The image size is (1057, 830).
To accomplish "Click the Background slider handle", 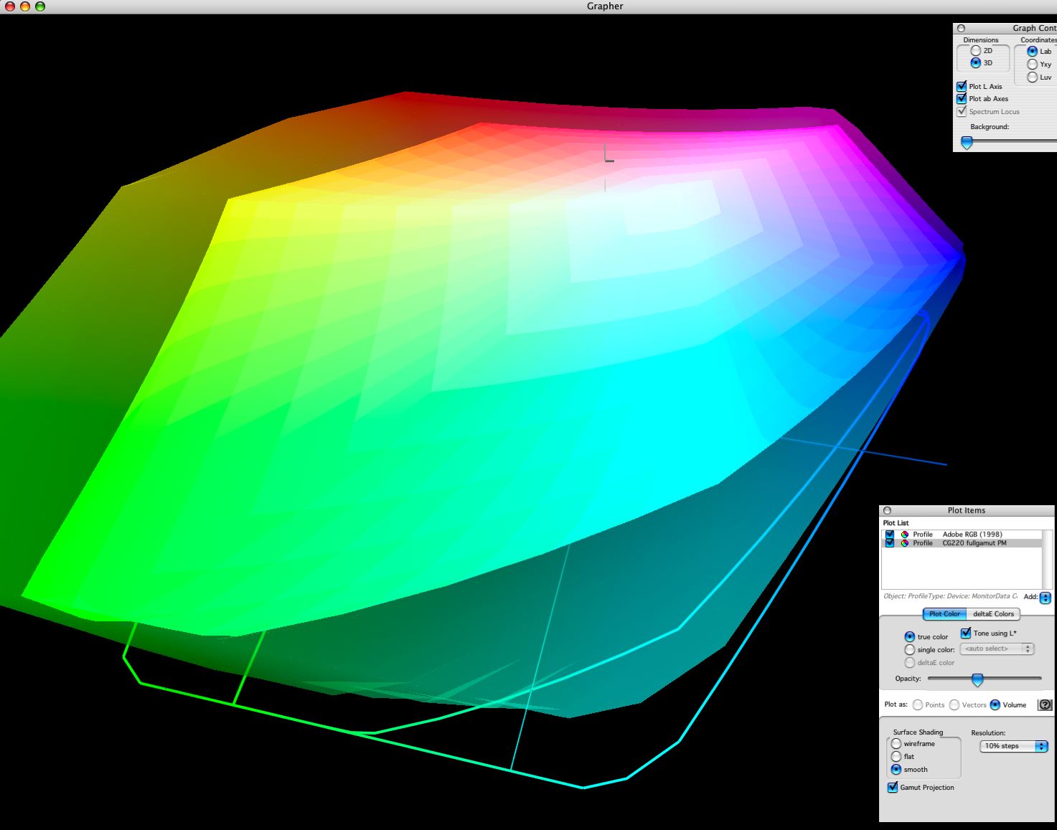I will [x=967, y=142].
